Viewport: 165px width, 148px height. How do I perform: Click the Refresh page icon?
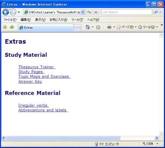pos(89,12)
